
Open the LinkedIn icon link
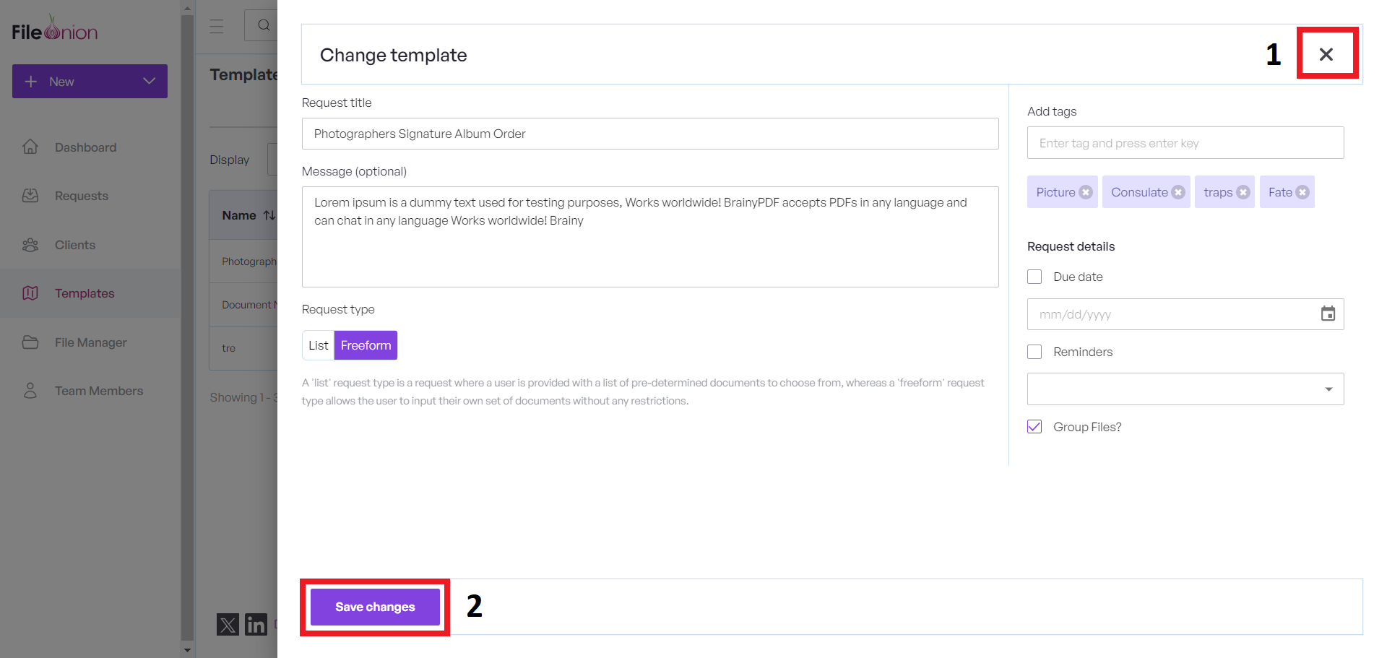click(256, 624)
